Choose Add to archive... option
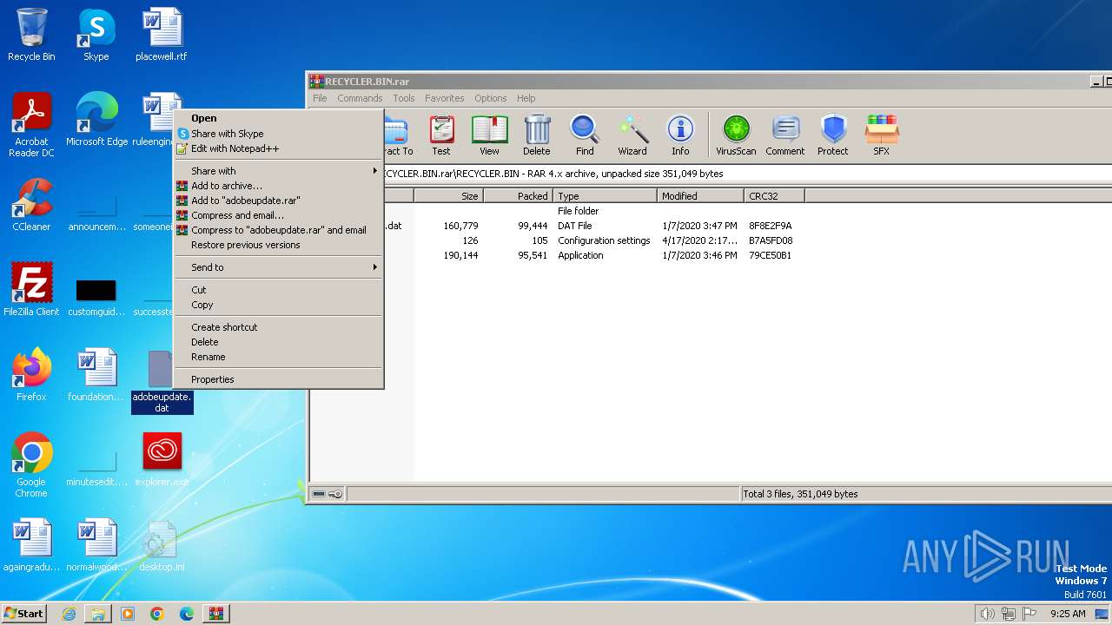Image resolution: width=1112 pixels, height=625 pixels. point(278,186)
